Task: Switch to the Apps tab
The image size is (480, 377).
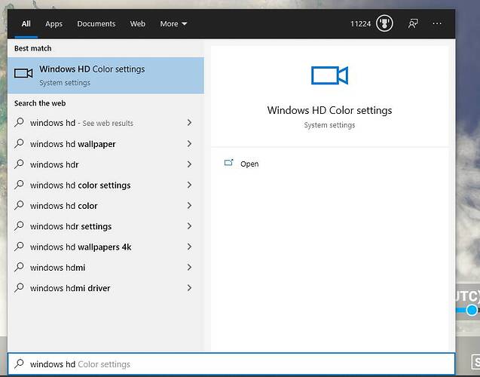Action: tap(54, 23)
